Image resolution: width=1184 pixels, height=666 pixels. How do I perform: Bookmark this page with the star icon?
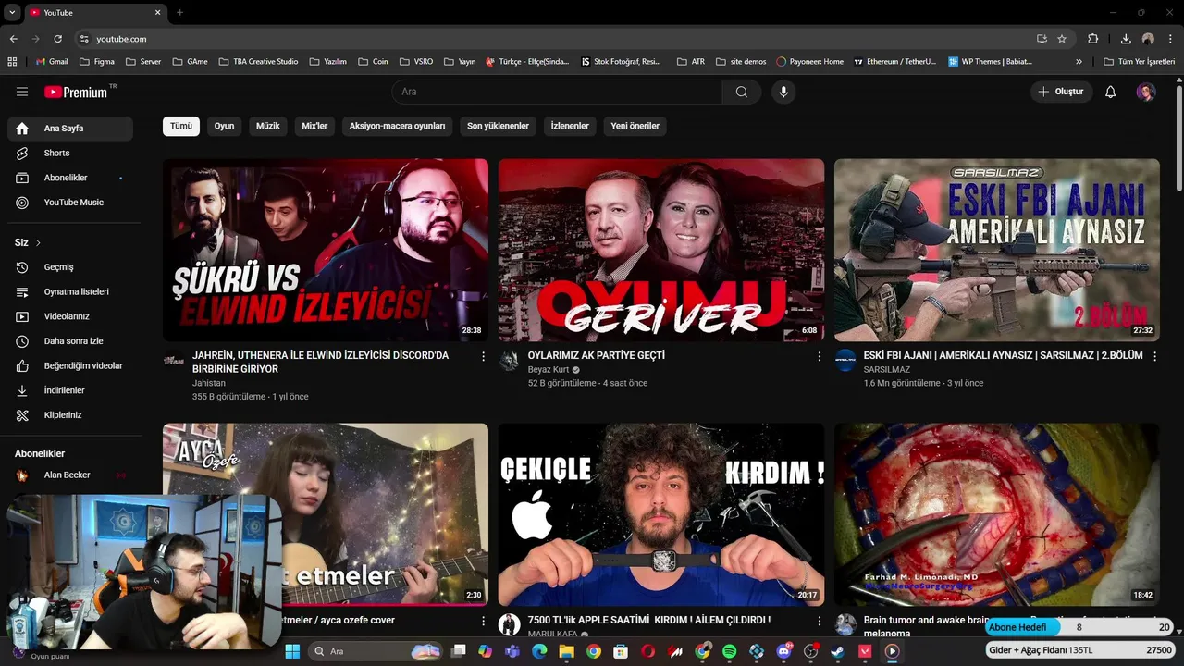(1062, 39)
